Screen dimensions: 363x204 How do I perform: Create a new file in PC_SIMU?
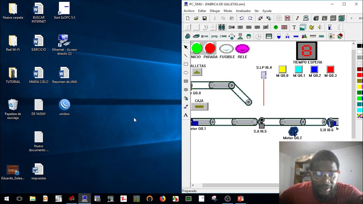point(188,18)
